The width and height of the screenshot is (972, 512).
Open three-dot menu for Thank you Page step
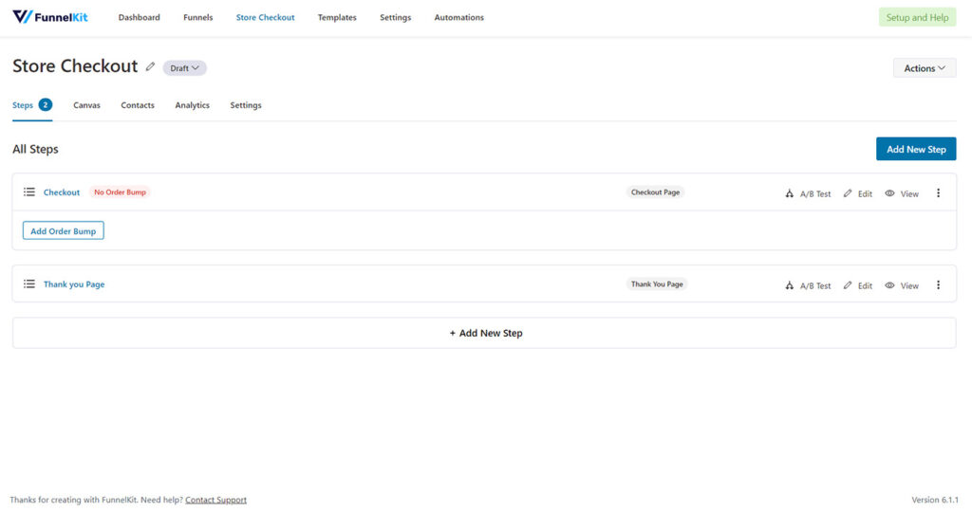[938, 284]
